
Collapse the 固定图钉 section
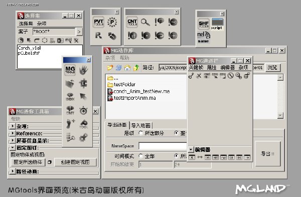(13, 147)
